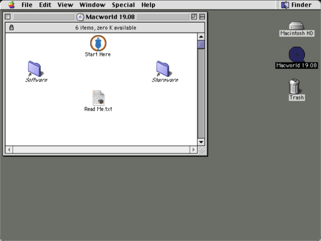Click the scroll right arrow
Image resolution: width=321 pixels, height=241 pixels.
pyautogui.click(x=194, y=150)
